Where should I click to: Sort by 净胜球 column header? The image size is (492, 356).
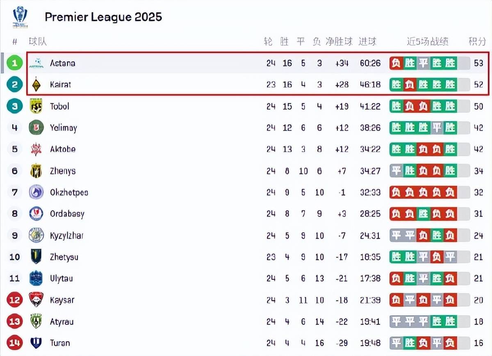click(339, 41)
